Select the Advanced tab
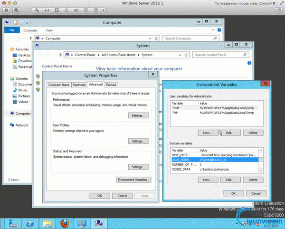 (96, 84)
